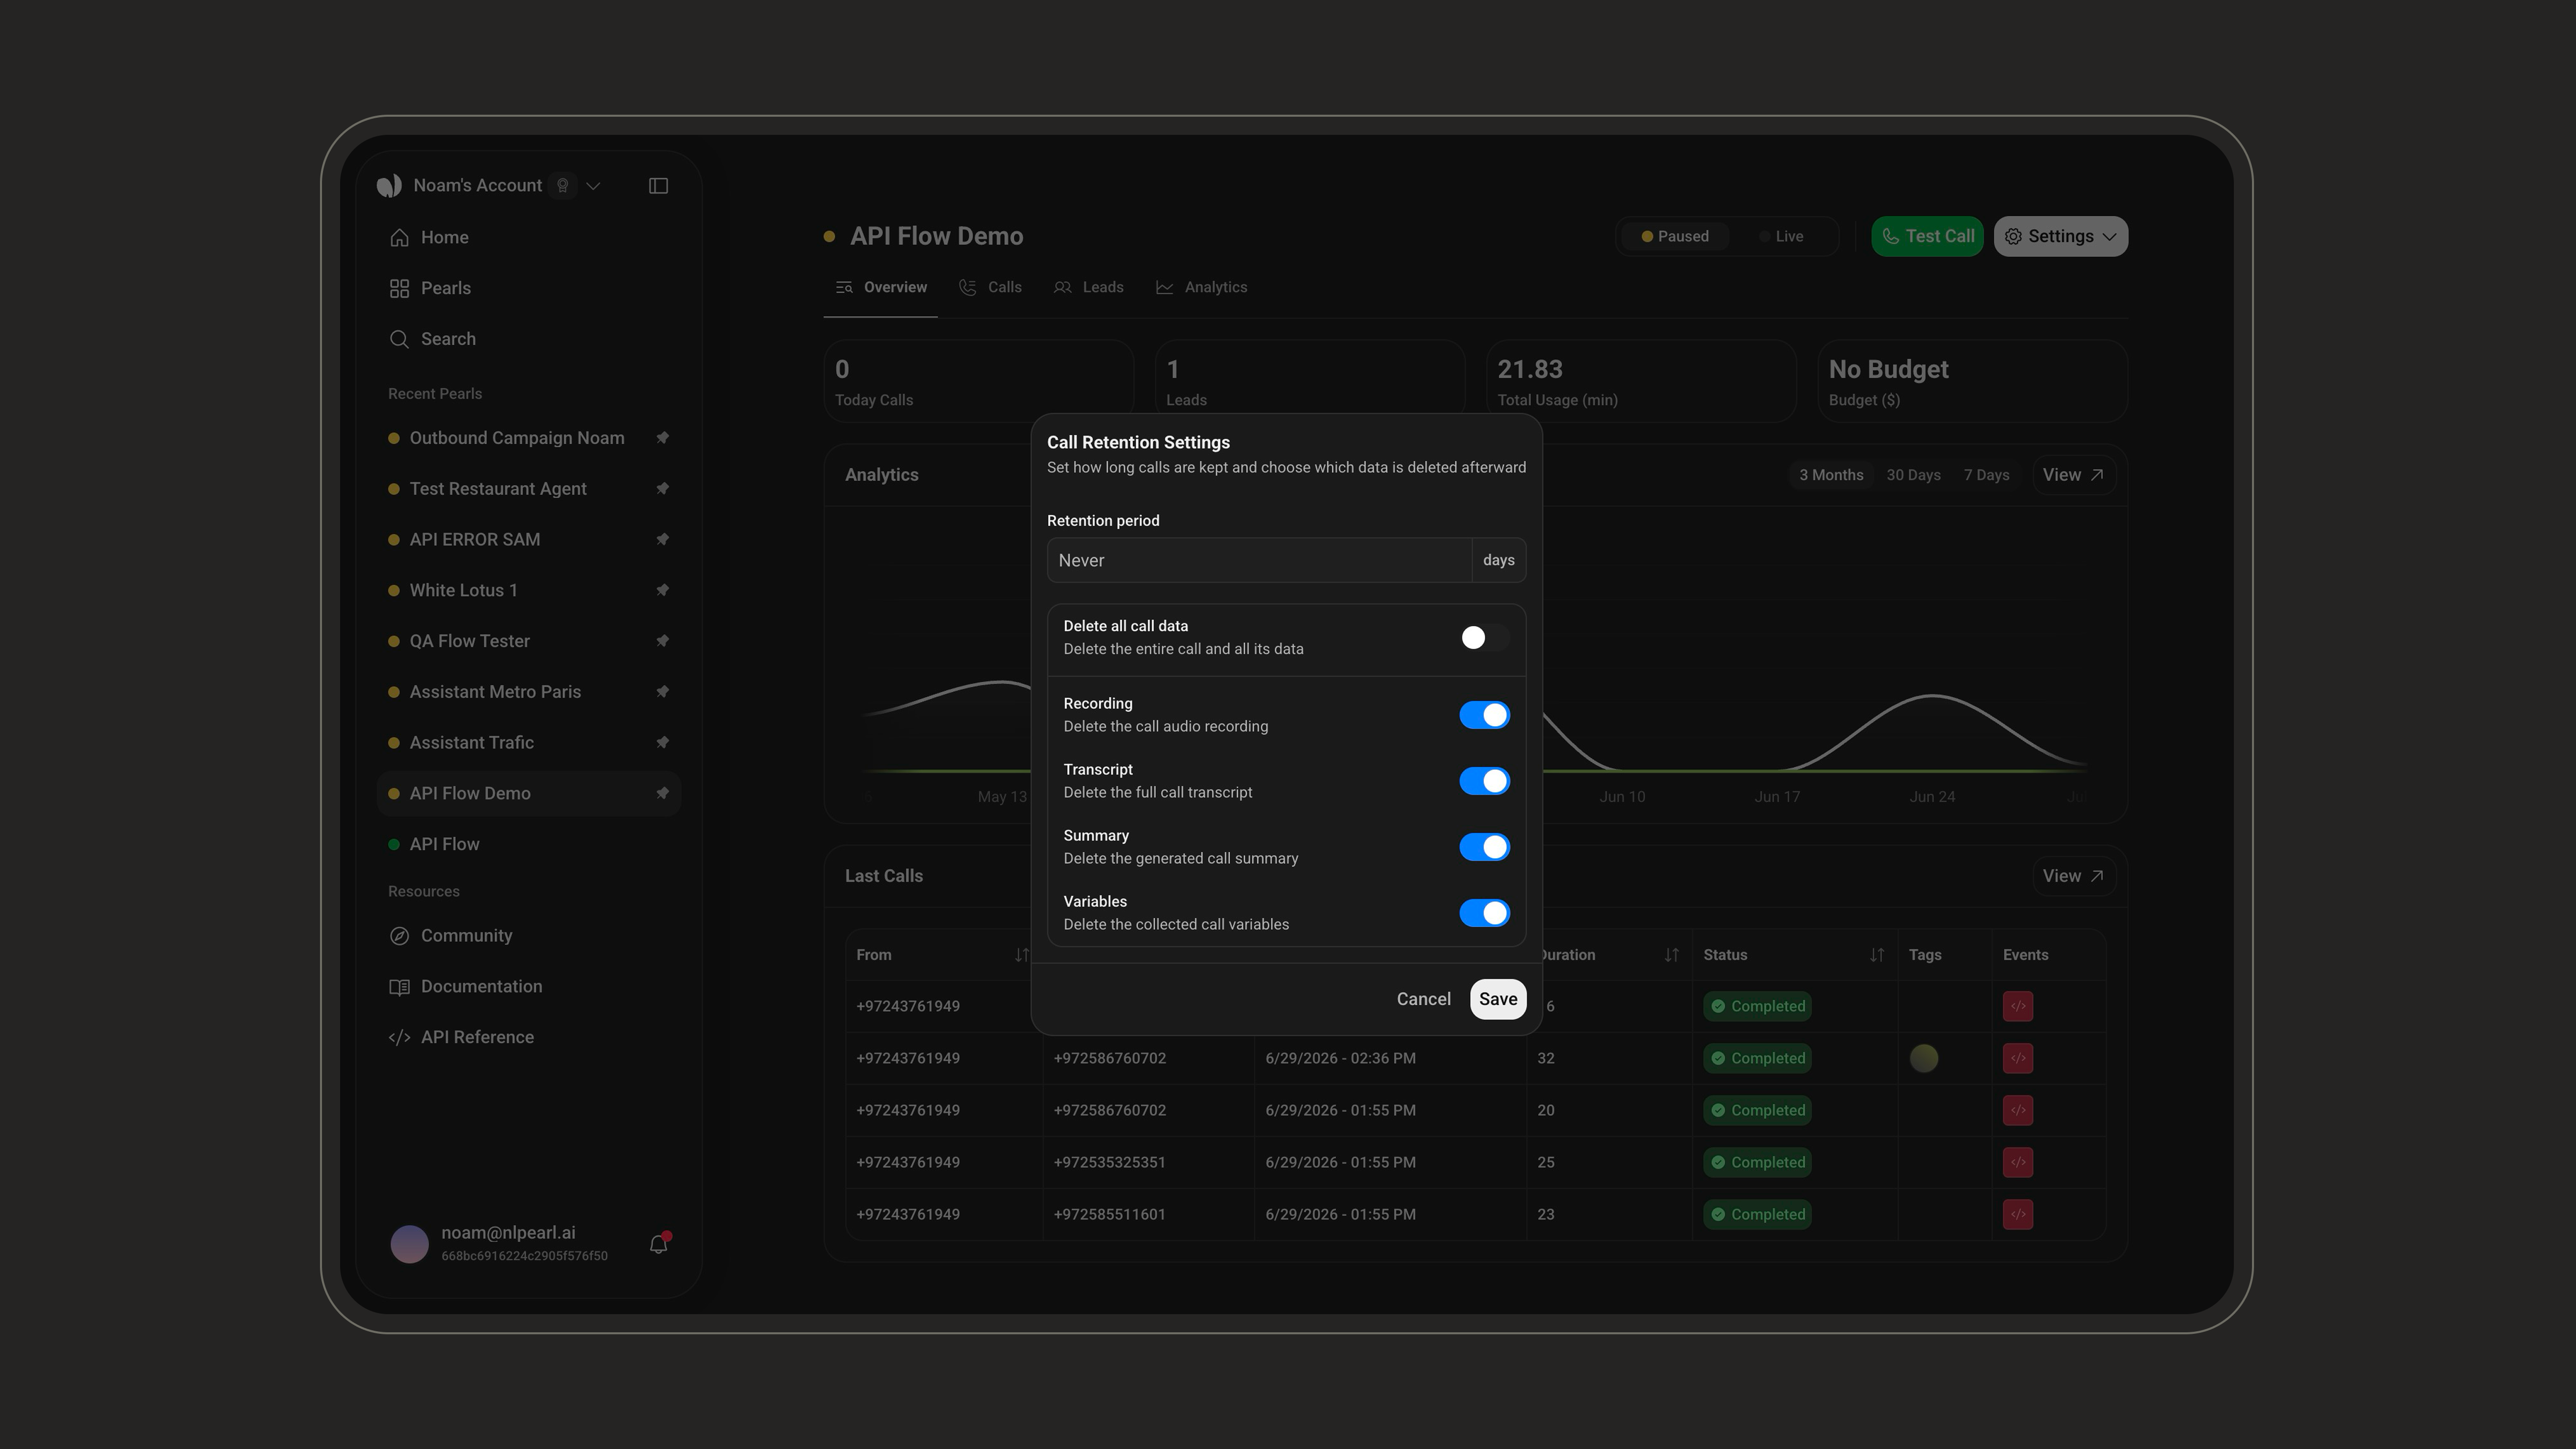Switch to the Analytics tab

coord(1202,288)
